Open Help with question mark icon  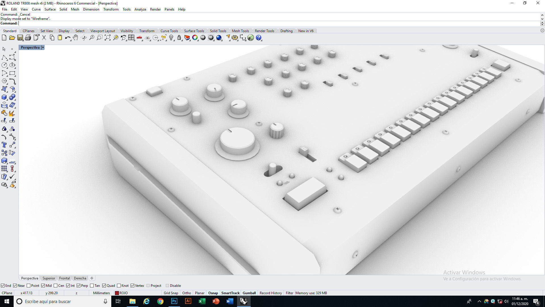point(259,38)
